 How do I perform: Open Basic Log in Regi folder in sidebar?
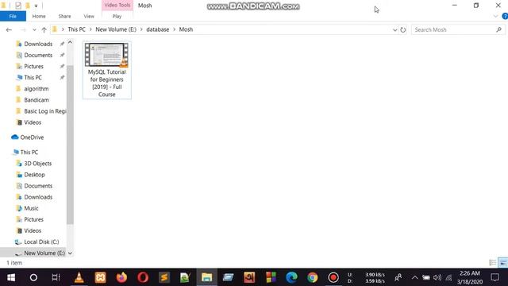[44, 111]
